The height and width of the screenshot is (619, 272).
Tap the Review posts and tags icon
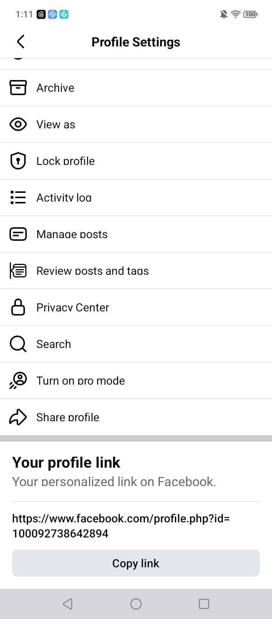(x=18, y=271)
